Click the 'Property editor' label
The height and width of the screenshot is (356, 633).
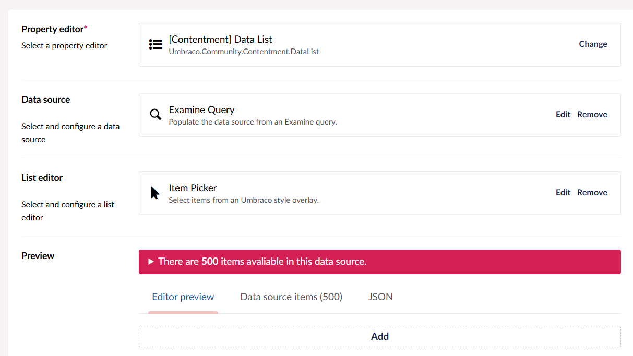[x=52, y=29]
